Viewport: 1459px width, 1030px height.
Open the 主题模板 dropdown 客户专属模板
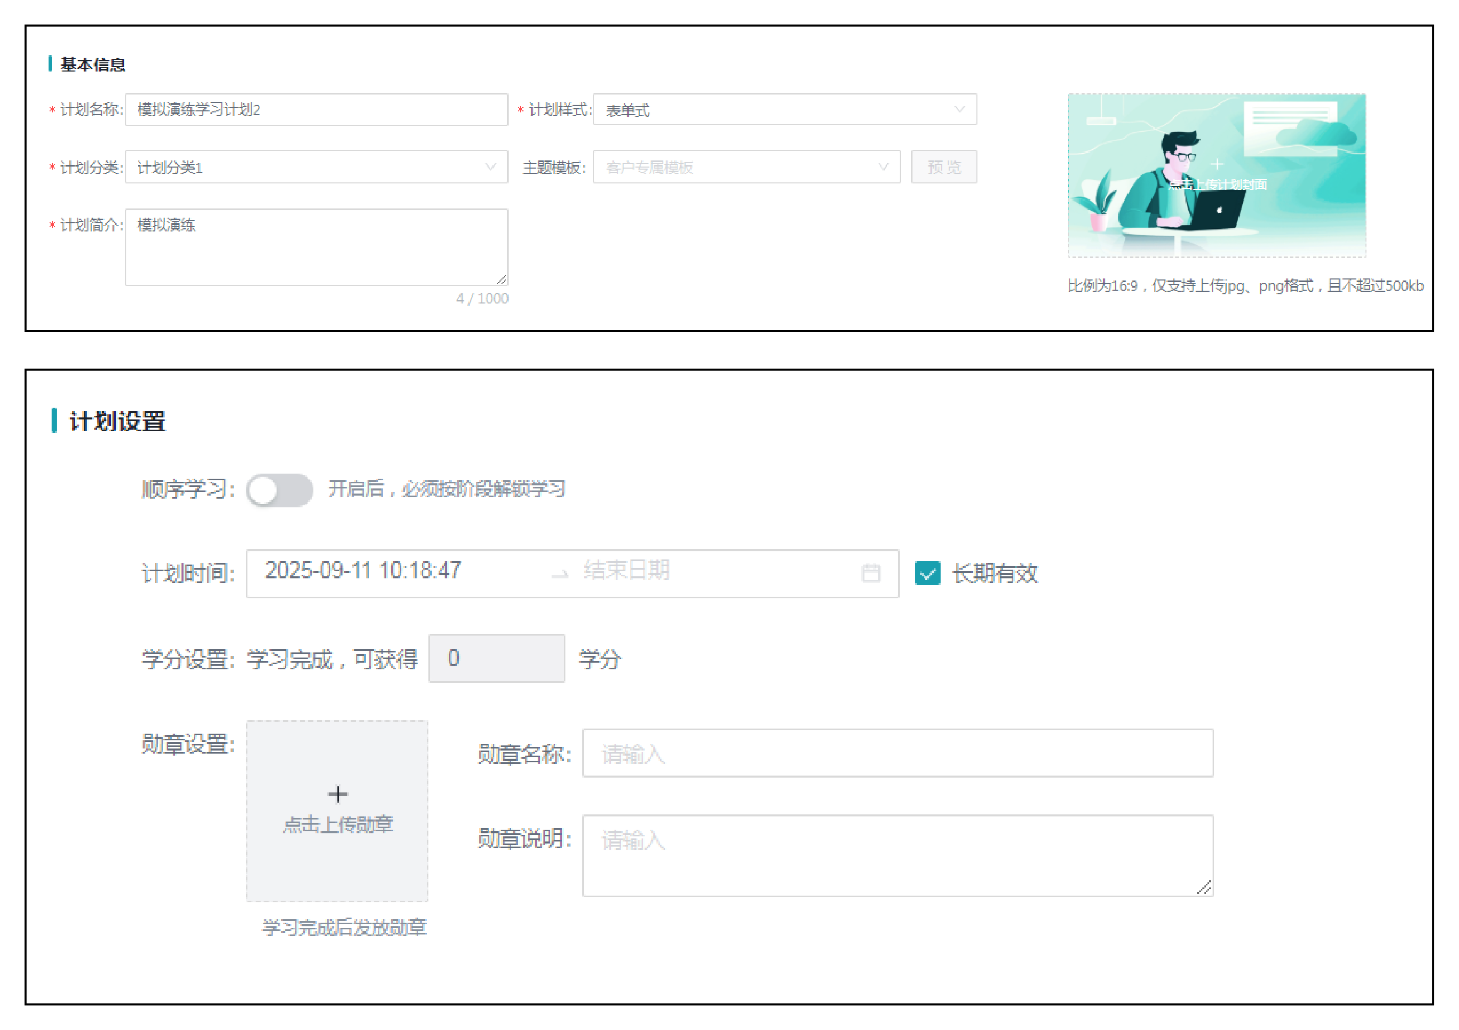(x=746, y=167)
